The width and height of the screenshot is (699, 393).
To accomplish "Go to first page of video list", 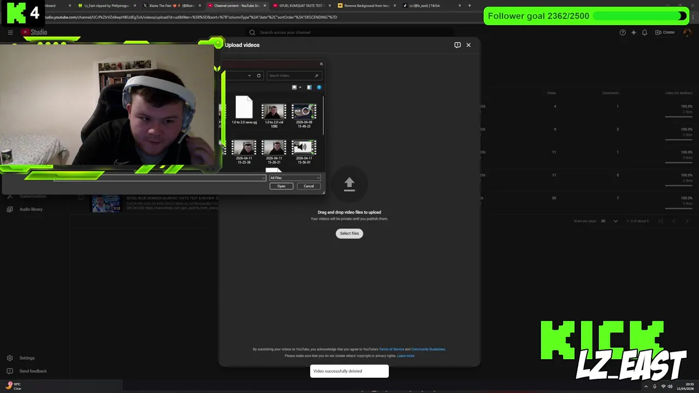I will pyautogui.click(x=661, y=221).
